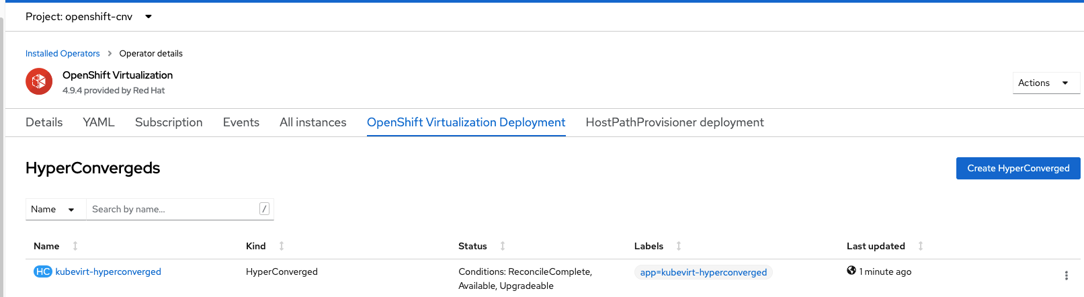The image size is (1084, 297).
Task: Switch to the Subscription tab
Action: click(169, 122)
